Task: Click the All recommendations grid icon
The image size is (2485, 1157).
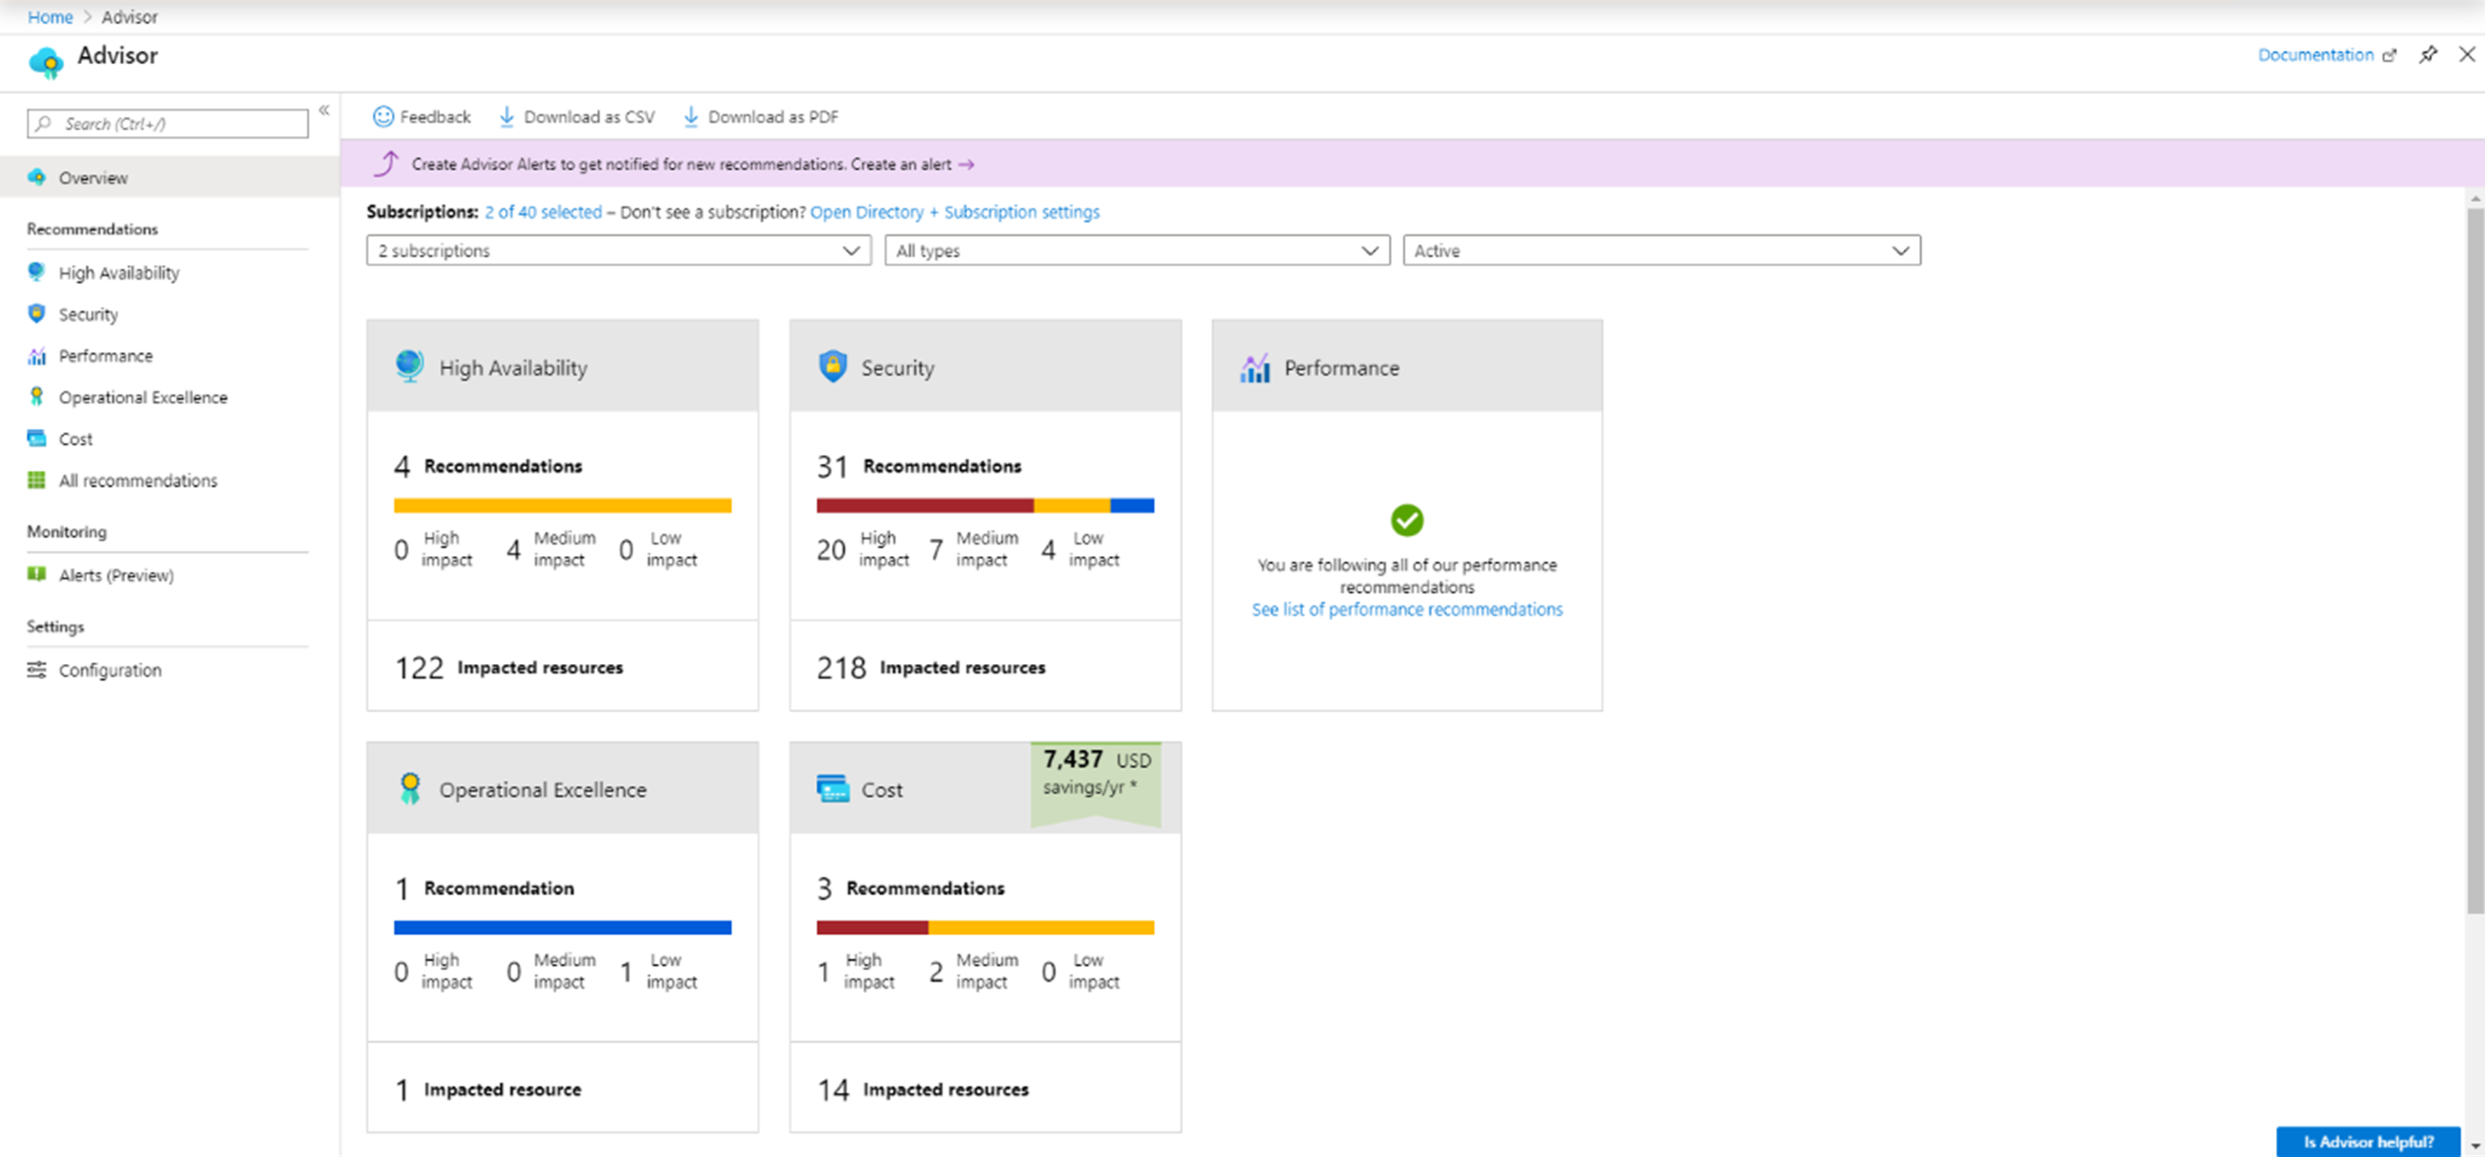Action: click(37, 480)
